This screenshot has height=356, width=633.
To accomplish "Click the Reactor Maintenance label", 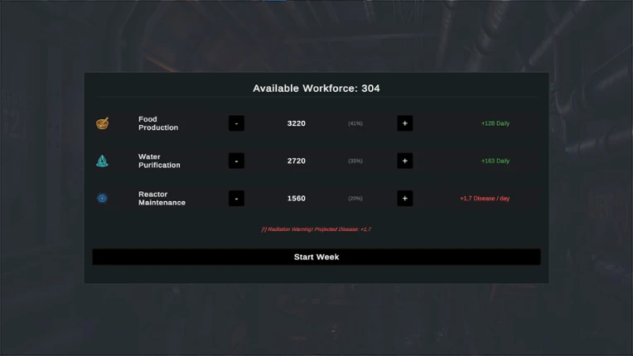I will pos(162,199).
